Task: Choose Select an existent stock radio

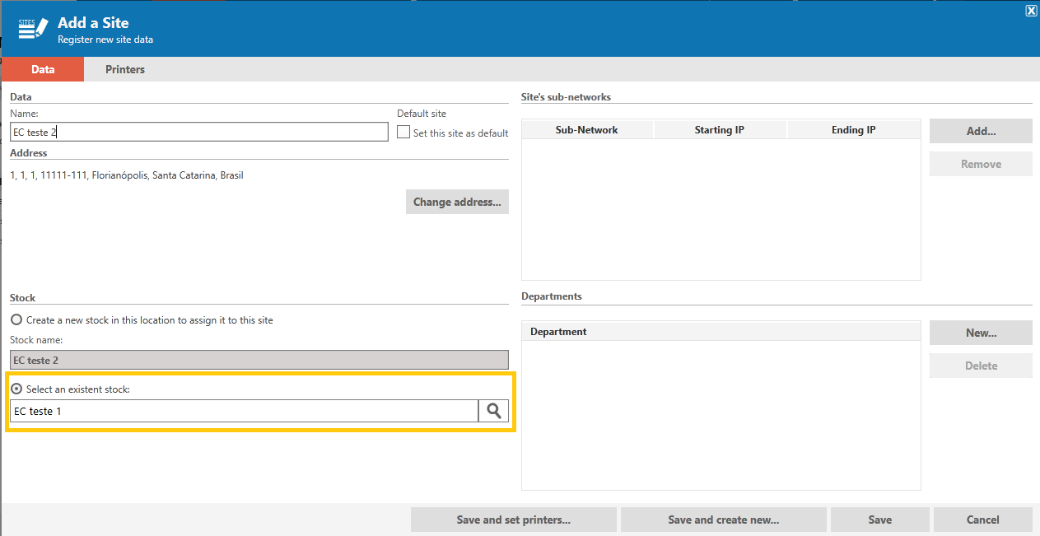Action: pyautogui.click(x=16, y=389)
